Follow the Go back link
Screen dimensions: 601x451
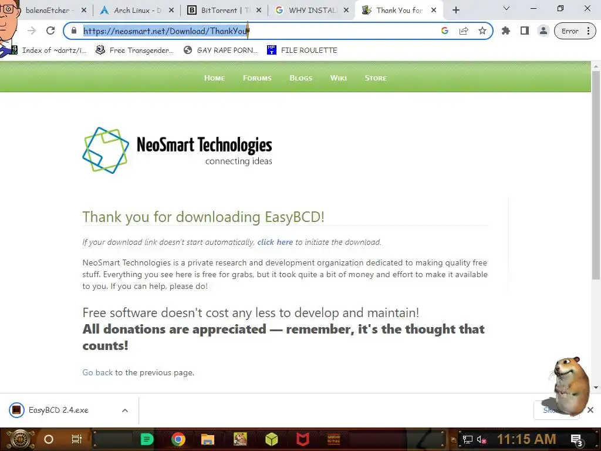click(x=97, y=372)
